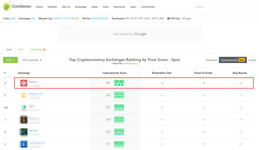Open the Exchanges menu
The width and height of the screenshot is (259, 150).
81,7
